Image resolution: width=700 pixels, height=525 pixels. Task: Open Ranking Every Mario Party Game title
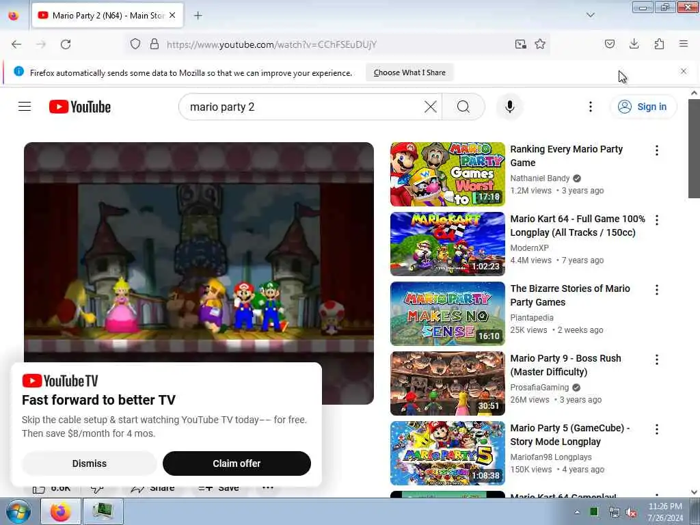566,156
